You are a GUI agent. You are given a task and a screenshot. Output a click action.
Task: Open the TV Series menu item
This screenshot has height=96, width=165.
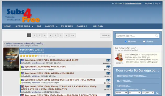pos(67,26)
